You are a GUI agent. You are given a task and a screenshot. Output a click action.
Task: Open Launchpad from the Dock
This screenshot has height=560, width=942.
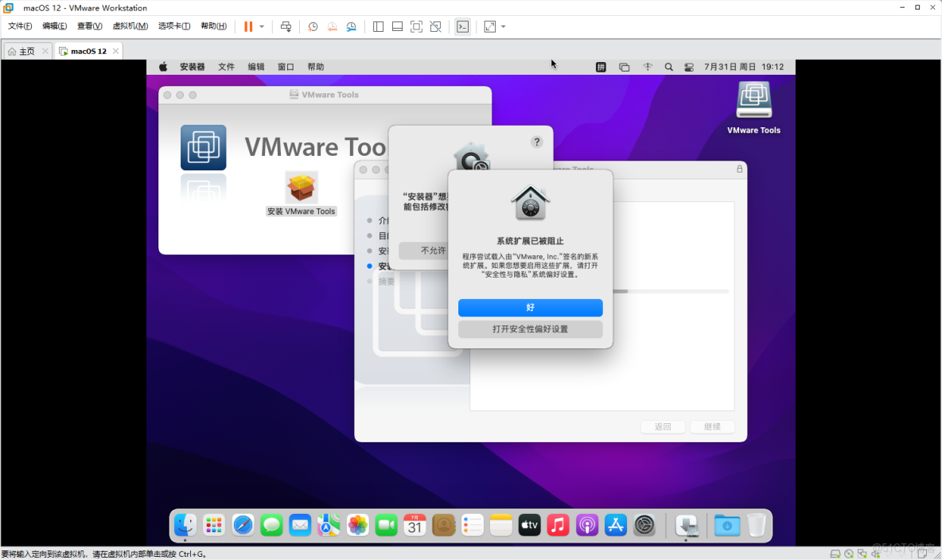click(214, 525)
